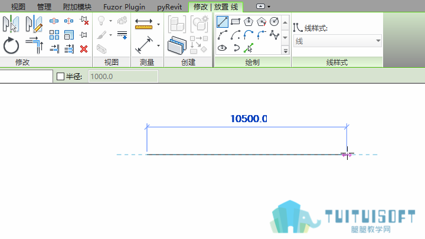Screen dimensions: 425x239
Task: Click the 创建 panel title
Action: click(x=188, y=63)
